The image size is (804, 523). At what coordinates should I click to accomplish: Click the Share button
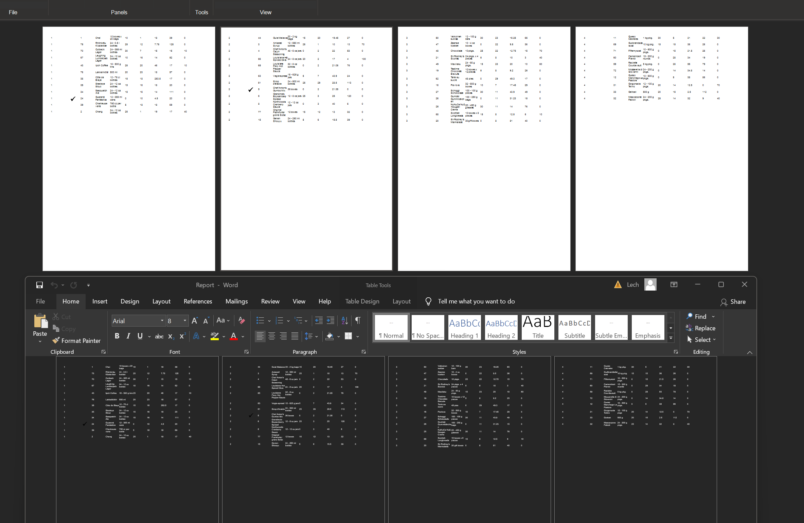click(733, 301)
